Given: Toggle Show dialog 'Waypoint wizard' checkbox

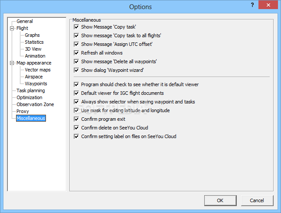Looking at the screenshot, I should (x=76, y=70).
